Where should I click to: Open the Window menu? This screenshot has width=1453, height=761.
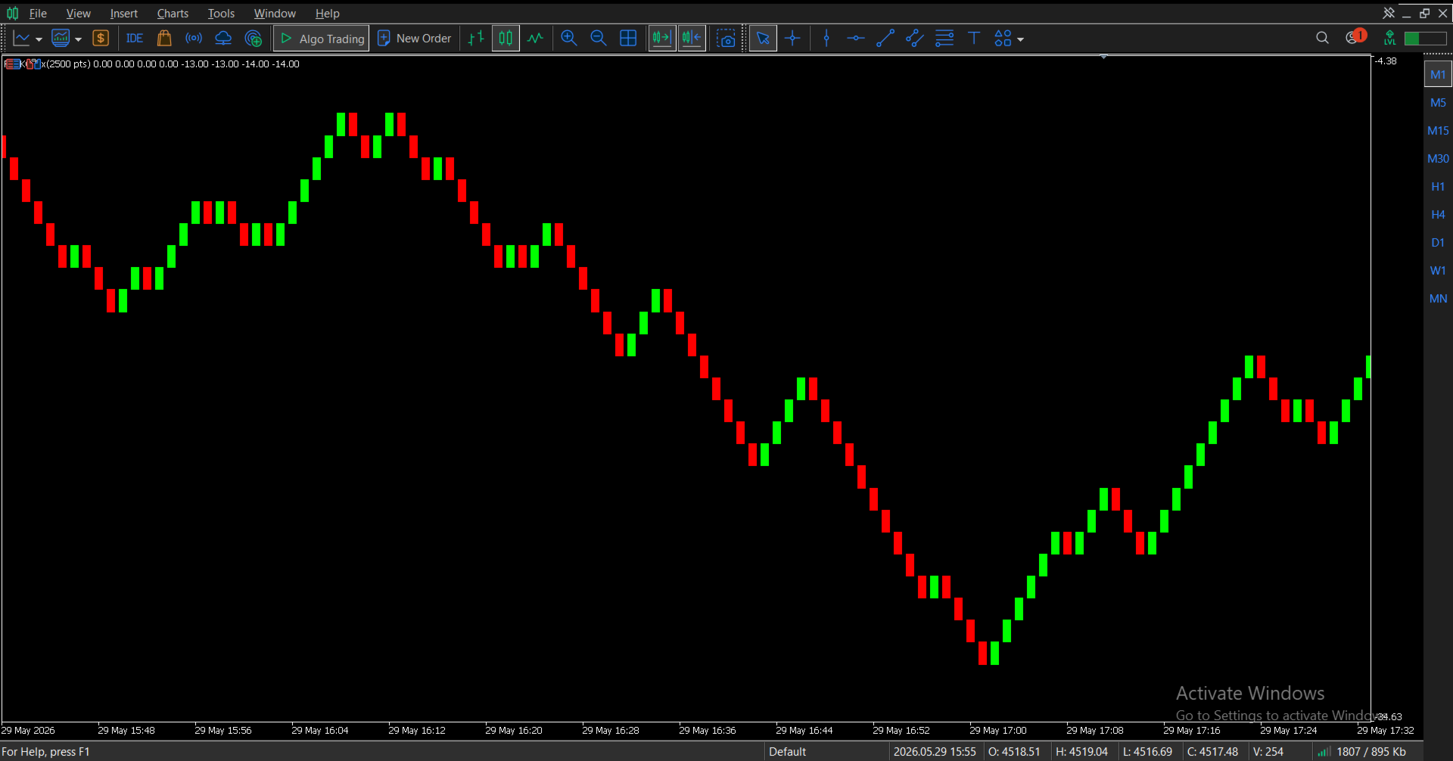tap(275, 14)
